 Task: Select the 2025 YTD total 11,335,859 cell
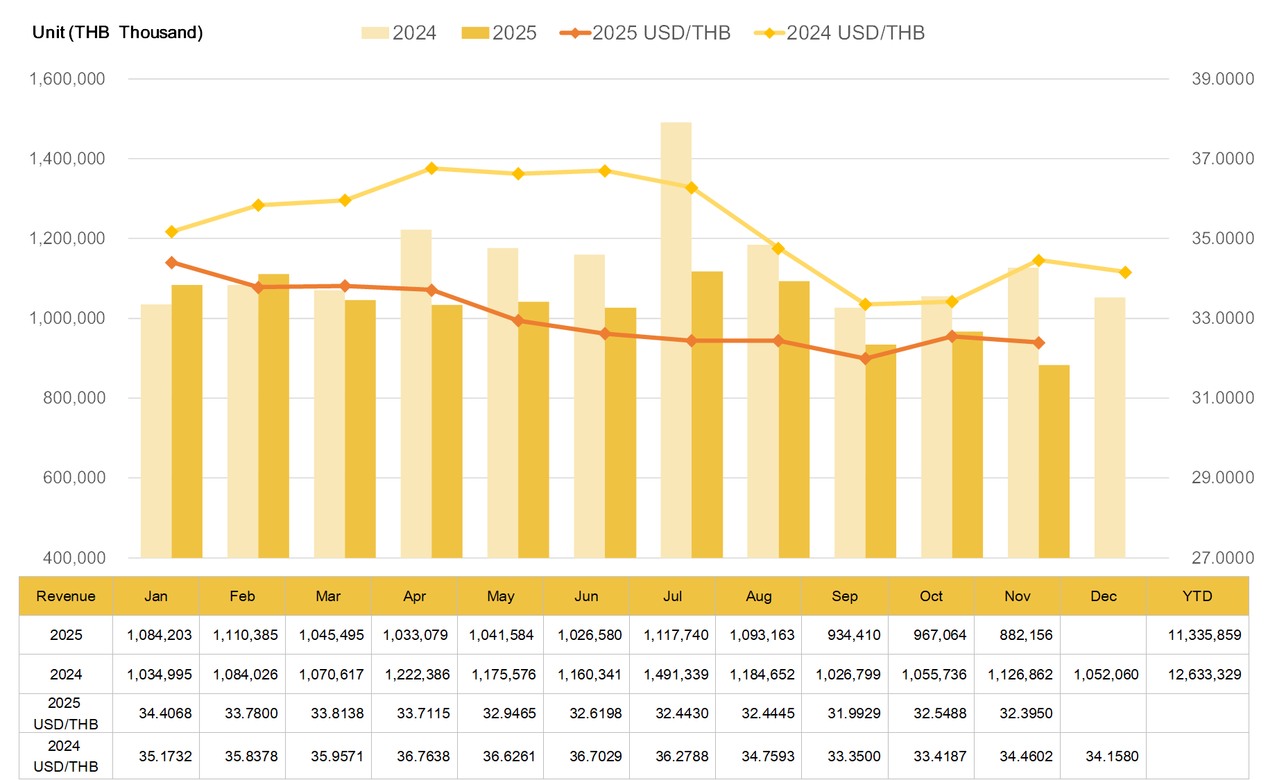[1203, 635]
